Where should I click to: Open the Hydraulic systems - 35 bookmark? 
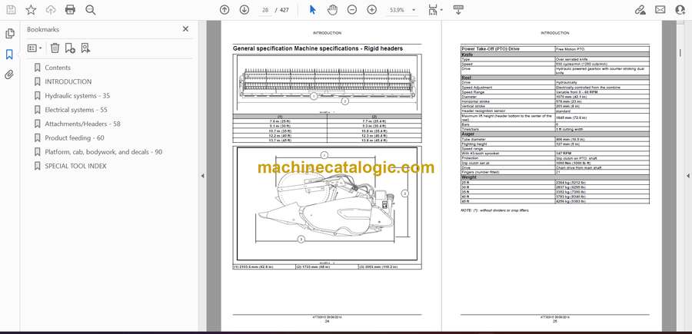click(x=77, y=96)
